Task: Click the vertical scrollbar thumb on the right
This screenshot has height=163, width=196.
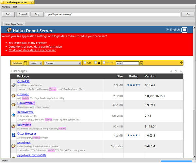Action: point(194,69)
